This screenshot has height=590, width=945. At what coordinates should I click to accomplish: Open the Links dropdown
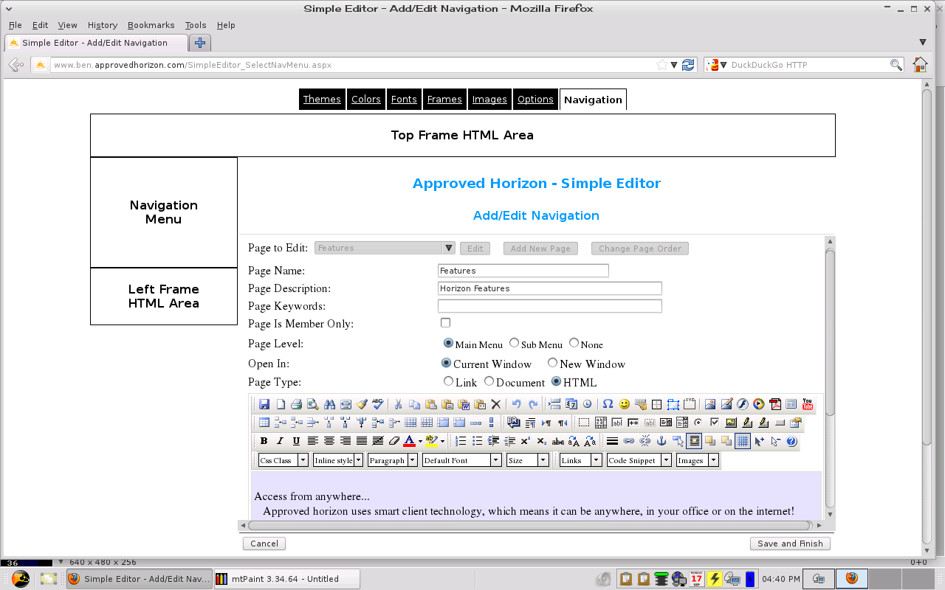click(x=581, y=459)
